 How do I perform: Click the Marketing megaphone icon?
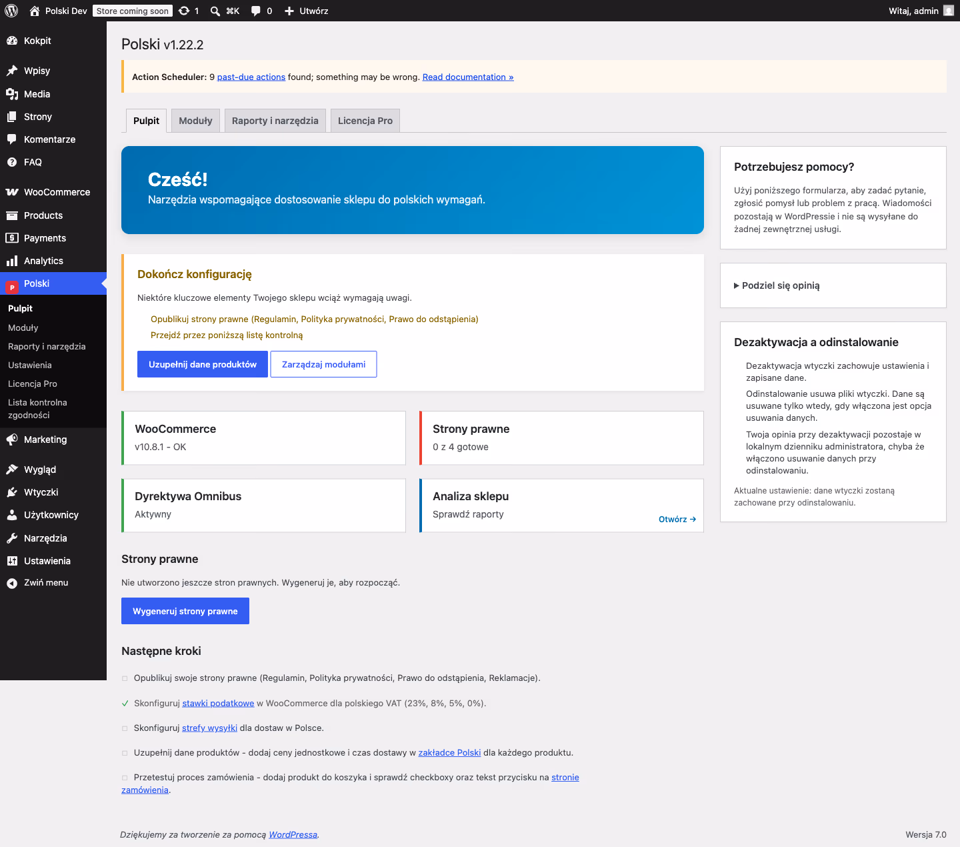[12, 440]
